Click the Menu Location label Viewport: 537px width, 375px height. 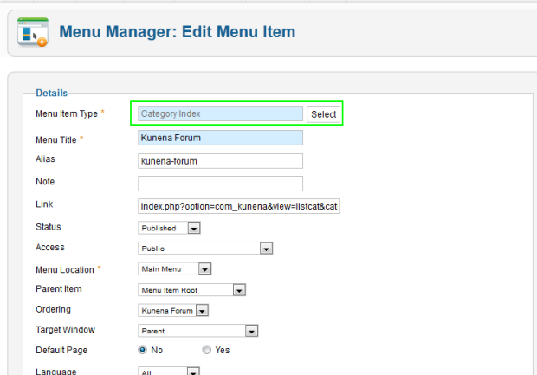[x=65, y=270]
